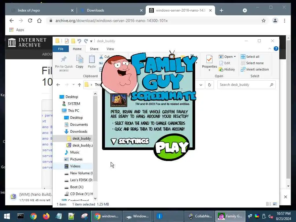Open Properties dropdown arrow below label
The height and width of the screenshot is (222, 296).
pyautogui.click(x=209, y=70)
